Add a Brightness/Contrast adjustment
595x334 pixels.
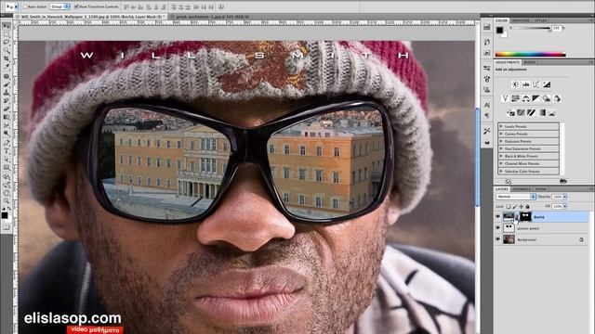point(515,84)
